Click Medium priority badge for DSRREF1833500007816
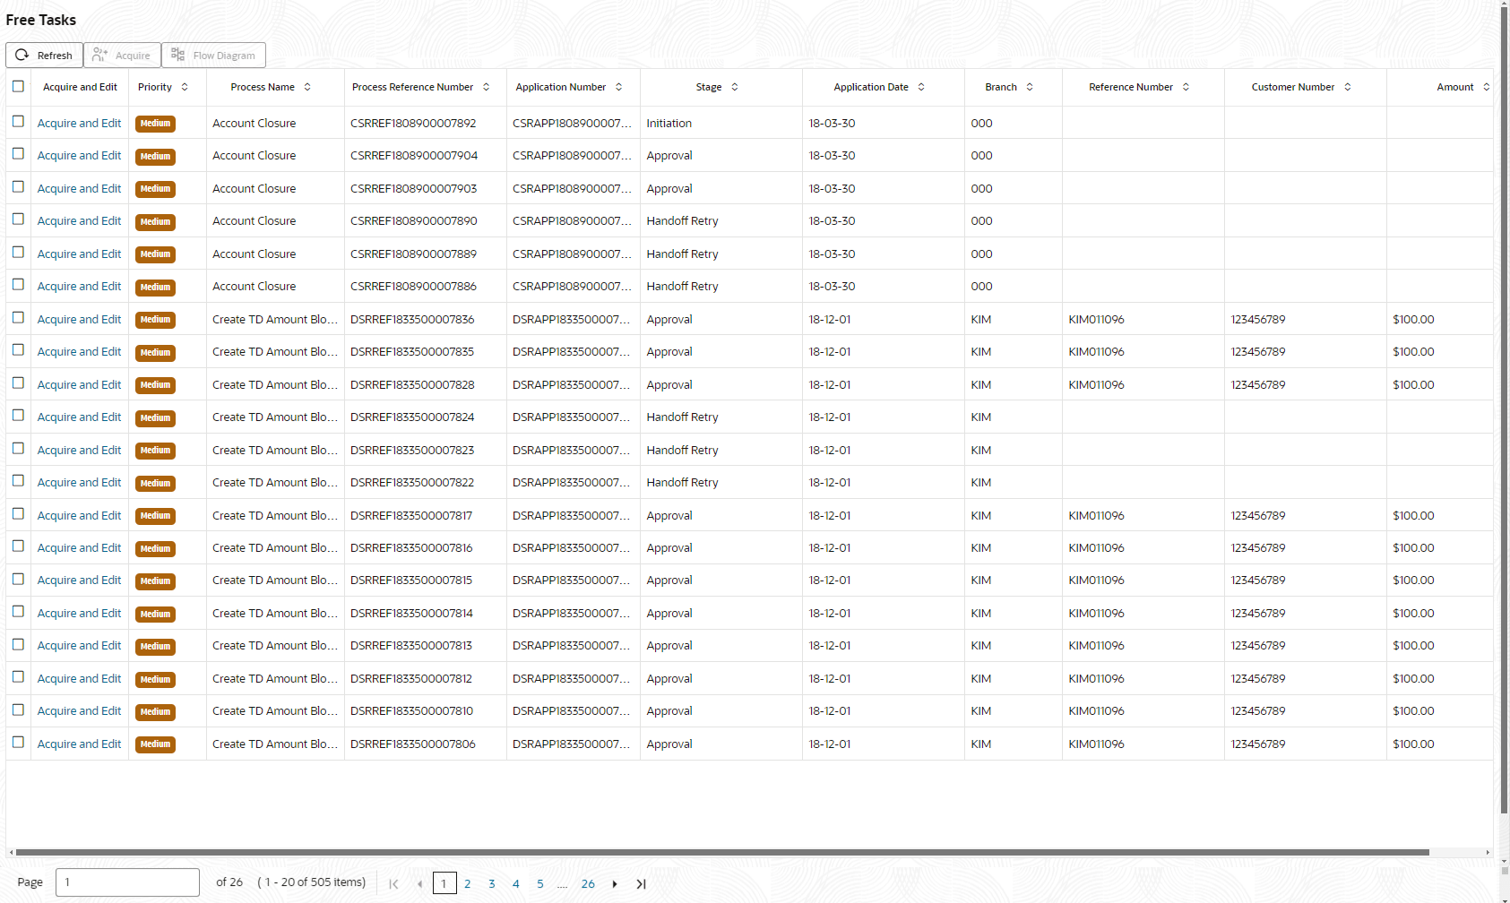This screenshot has width=1510, height=903. tap(155, 548)
